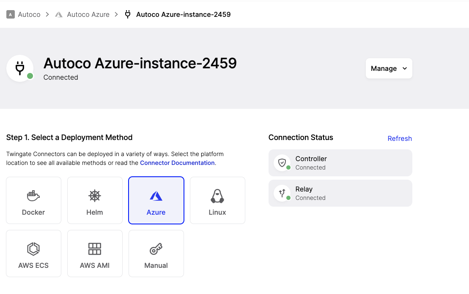
Task: Choose the Linux penguin icon
Action: pos(217,196)
